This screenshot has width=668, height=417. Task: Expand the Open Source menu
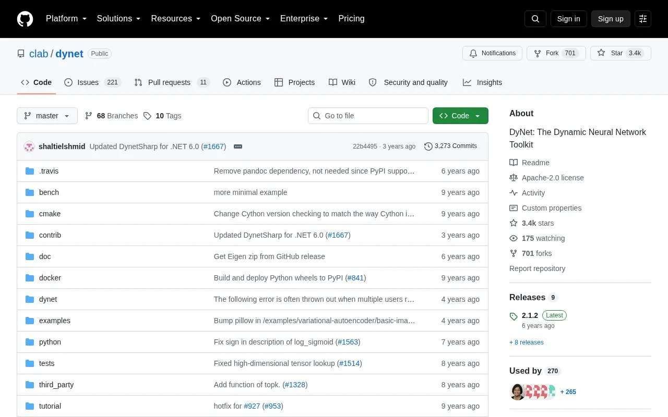[240, 19]
